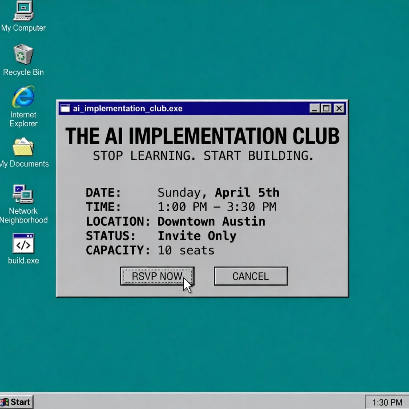Click the tagline STOP LEARNING. START BUILDING.

pos(203,156)
